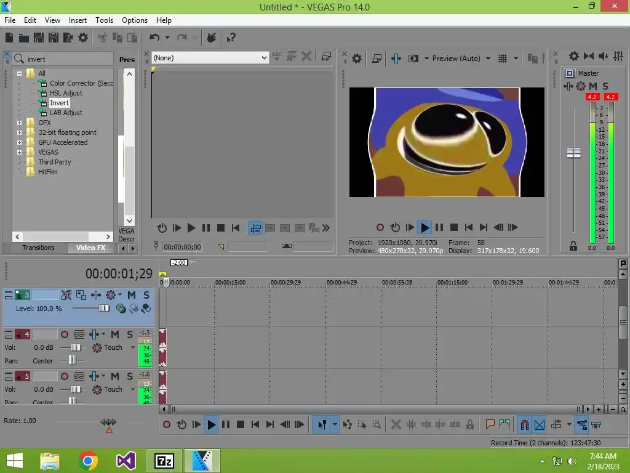Open Track FX on video track 3

click(x=95, y=295)
